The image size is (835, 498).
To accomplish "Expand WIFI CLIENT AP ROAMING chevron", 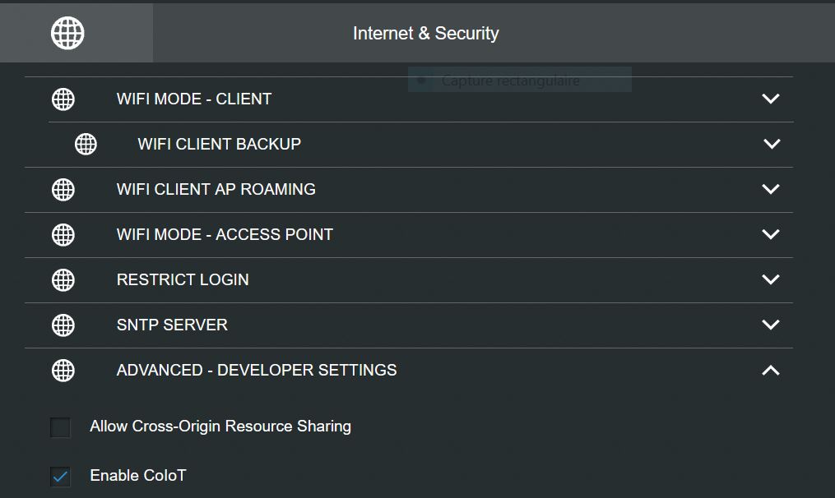I will (x=771, y=189).
